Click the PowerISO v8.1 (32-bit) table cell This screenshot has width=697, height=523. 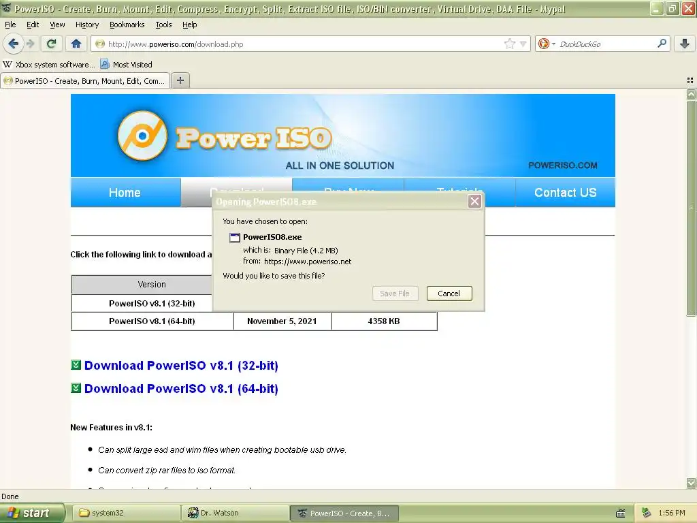[x=152, y=303]
